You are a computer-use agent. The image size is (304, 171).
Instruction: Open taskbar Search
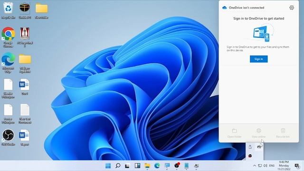point(118,166)
